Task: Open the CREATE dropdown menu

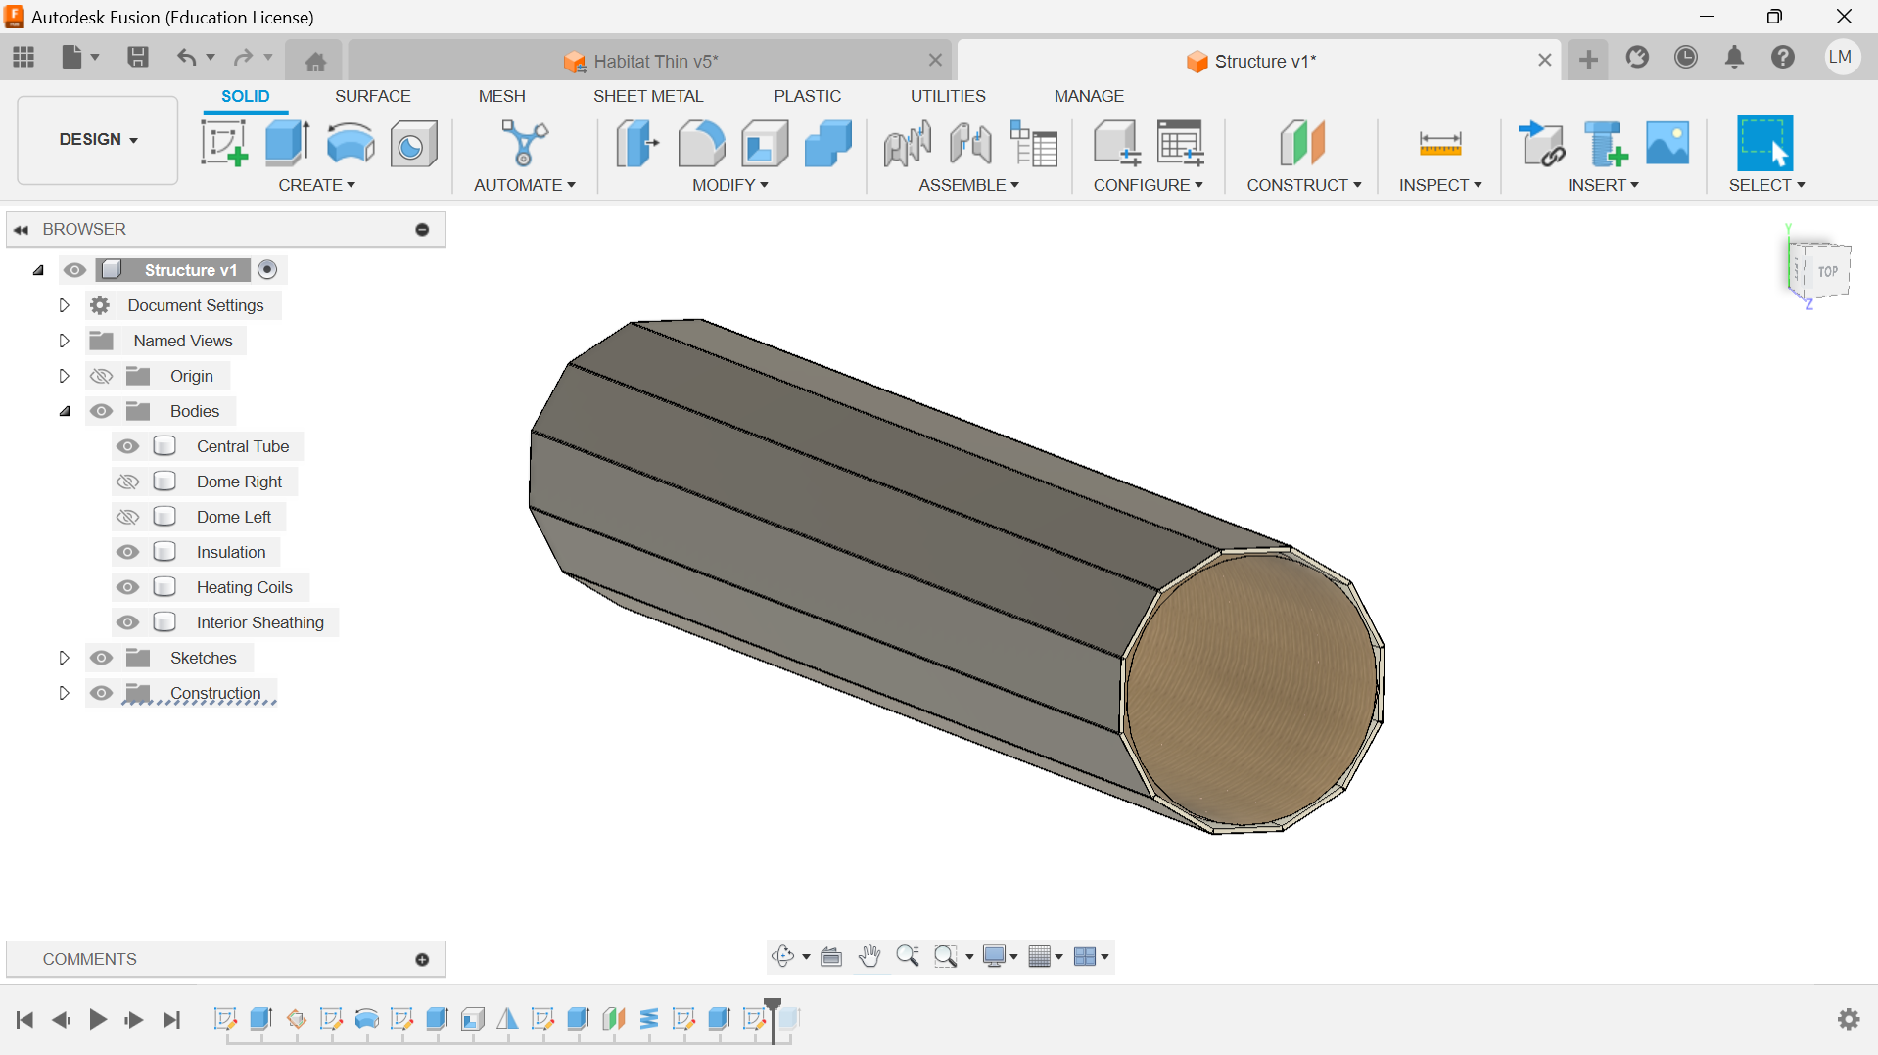Action: point(316,185)
